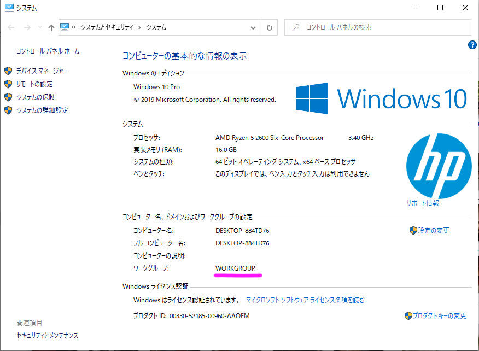This screenshot has height=351, width=479.
Task: Open サポート情報 link under HP logo
Action: click(x=423, y=203)
